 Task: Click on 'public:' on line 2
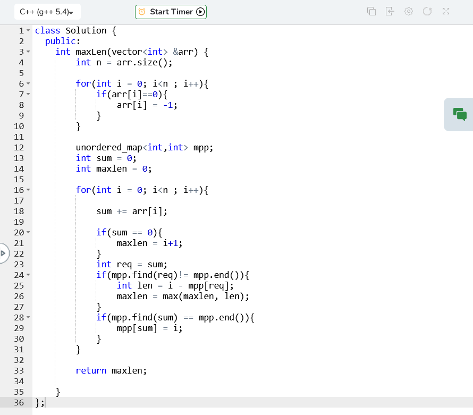coord(63,41)
